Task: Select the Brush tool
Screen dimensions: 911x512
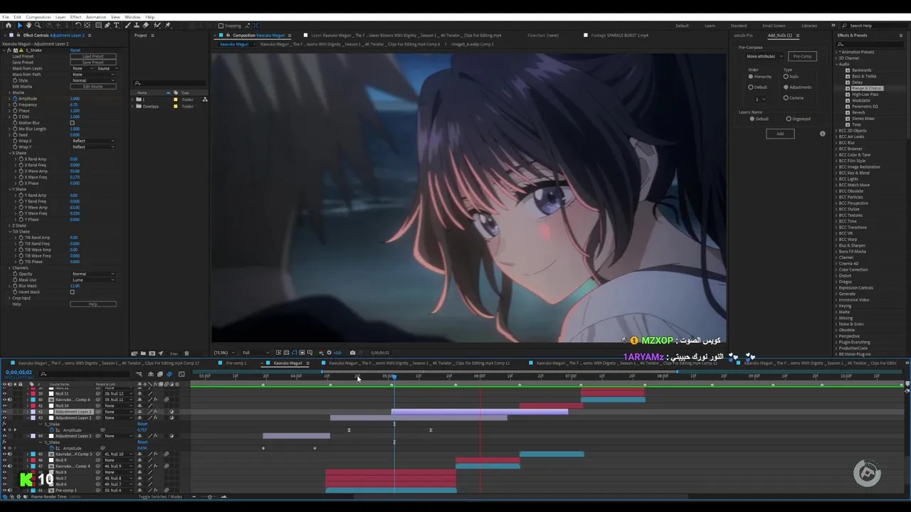Action: tap(127, 26)
